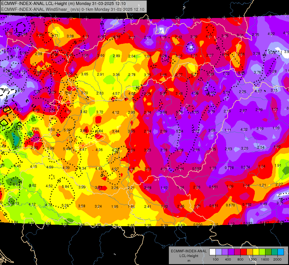Click the wind shear value 4.22
The image size is (289, 265).
pos(271,34)
